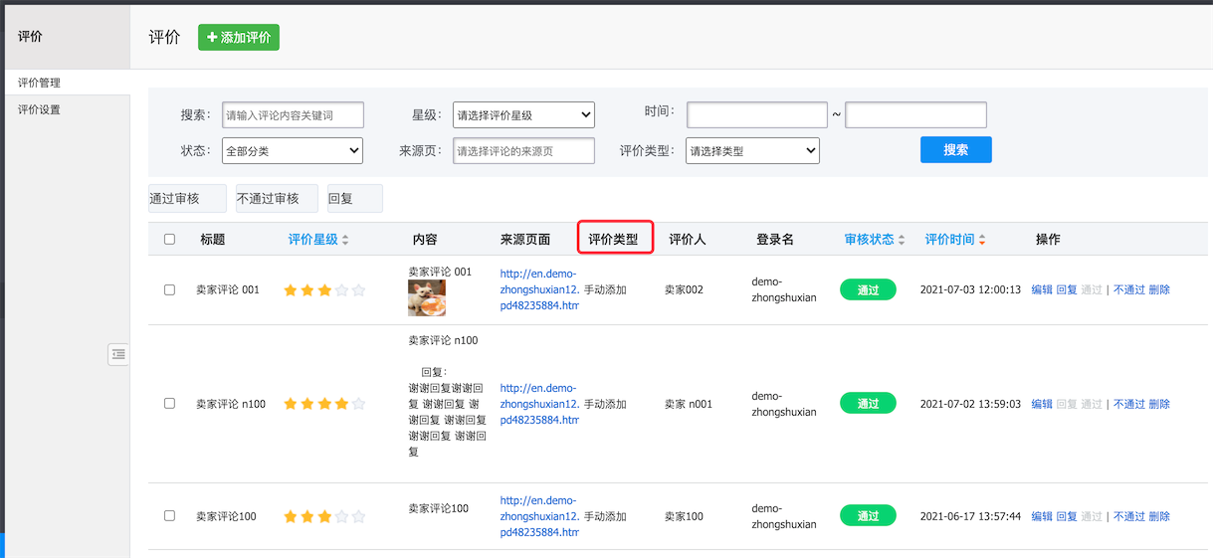Open the 评价类型 filter dropdown

click(x=752, y=151)
